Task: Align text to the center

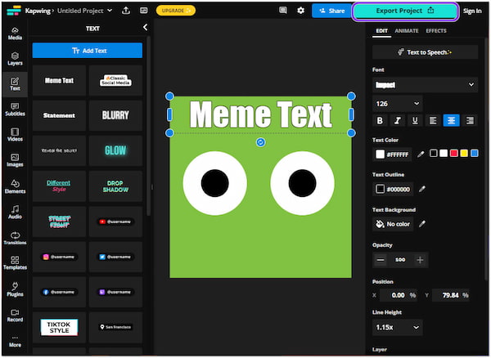Action: click(451, 120)
